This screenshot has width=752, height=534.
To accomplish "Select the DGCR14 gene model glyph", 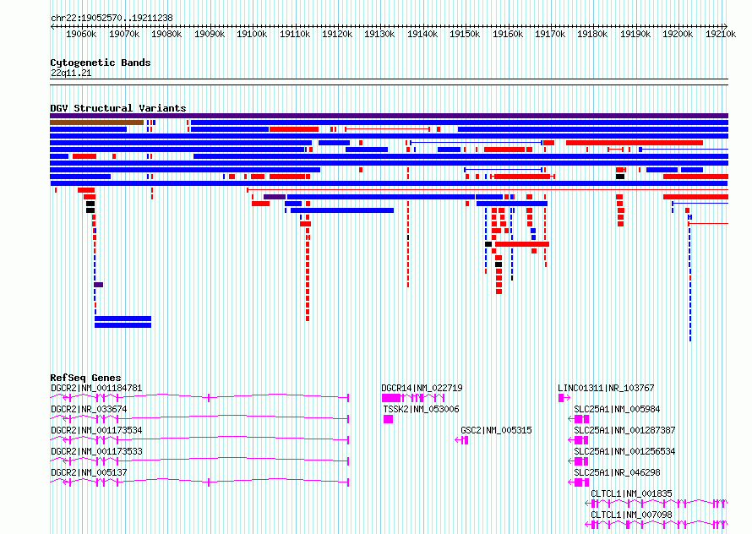I will tap(413, 398).
